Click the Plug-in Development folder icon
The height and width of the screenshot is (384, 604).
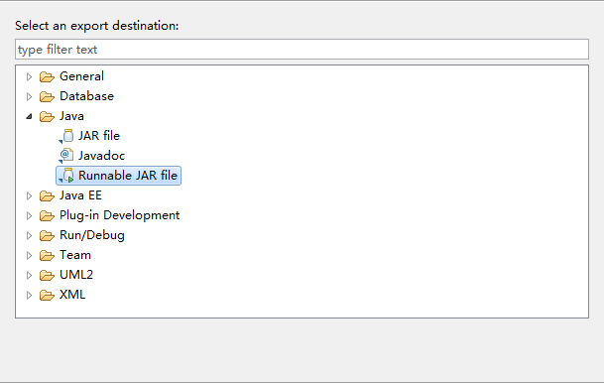tap(47, 215)
